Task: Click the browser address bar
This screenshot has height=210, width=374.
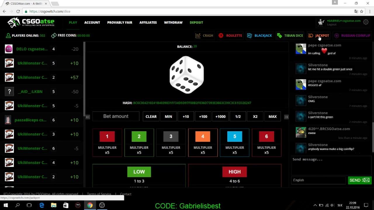Action: [187, 11]
